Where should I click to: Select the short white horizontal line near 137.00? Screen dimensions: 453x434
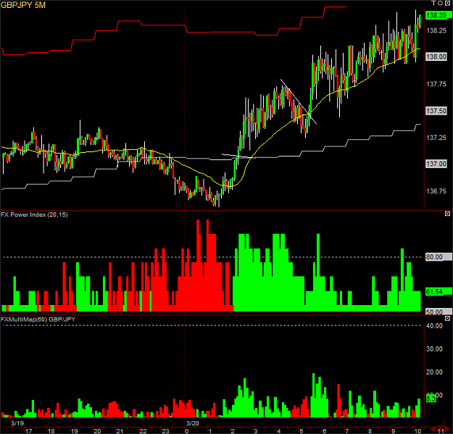pyautogui.click(x=238, y=157)
